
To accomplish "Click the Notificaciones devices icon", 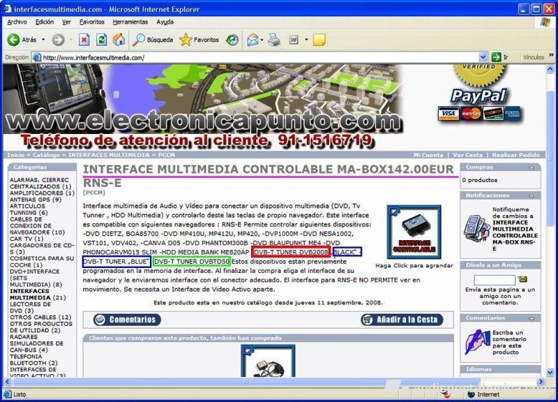I will click(475, 229).
